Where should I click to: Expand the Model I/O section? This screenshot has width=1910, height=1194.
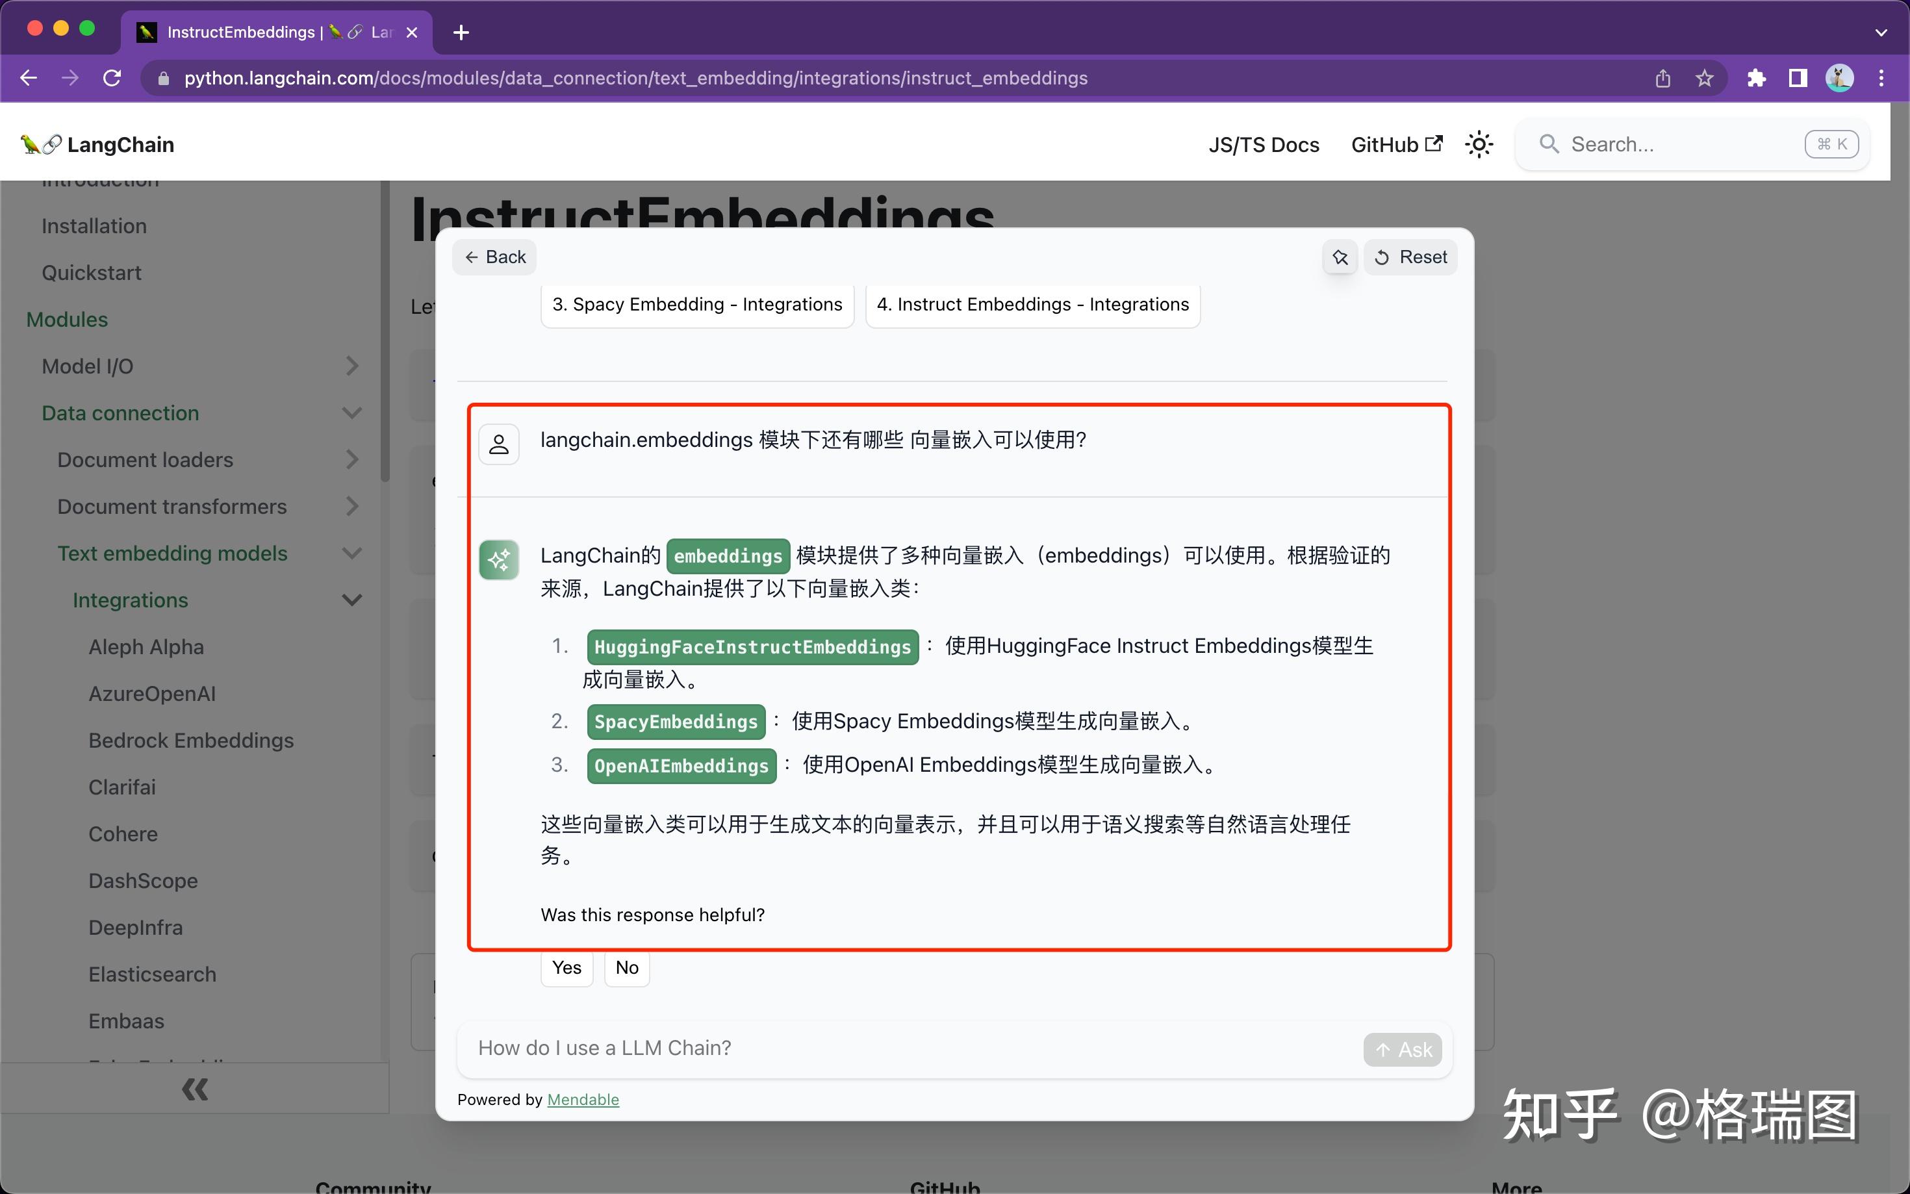tap(352, 366)
